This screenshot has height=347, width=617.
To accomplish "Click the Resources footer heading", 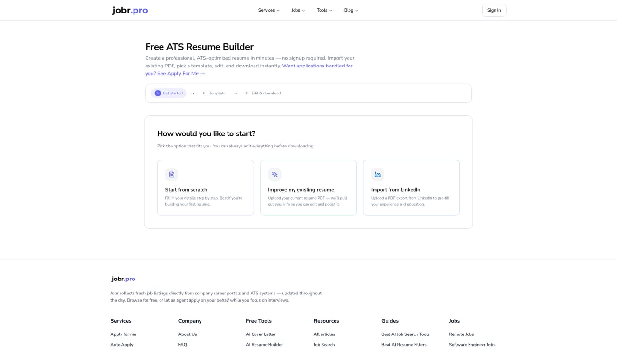I will pyautogui.click(x=326, y=321).
